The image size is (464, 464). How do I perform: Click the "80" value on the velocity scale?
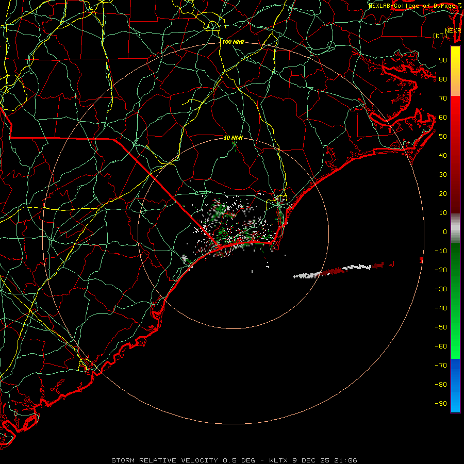[443, 79]
